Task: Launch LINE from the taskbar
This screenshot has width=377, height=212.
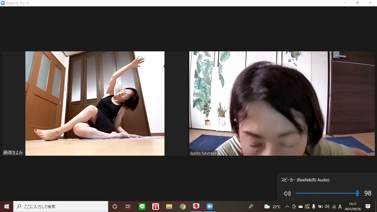Action: pyautogui.click(x=142, y=206)
